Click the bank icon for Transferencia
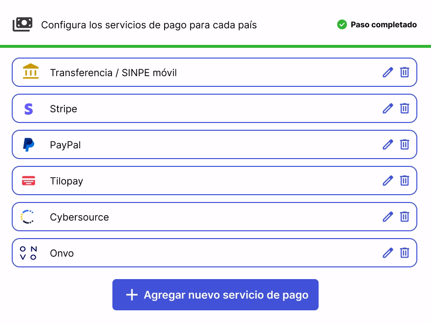The height and width of the screenshot is (323, 431). point(30,71)
